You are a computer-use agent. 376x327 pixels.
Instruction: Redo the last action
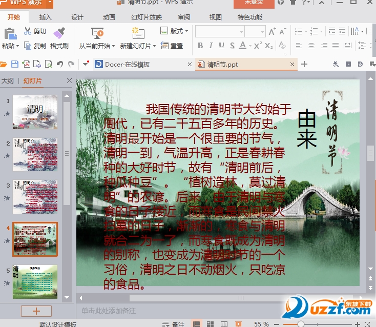coord(71,64)
